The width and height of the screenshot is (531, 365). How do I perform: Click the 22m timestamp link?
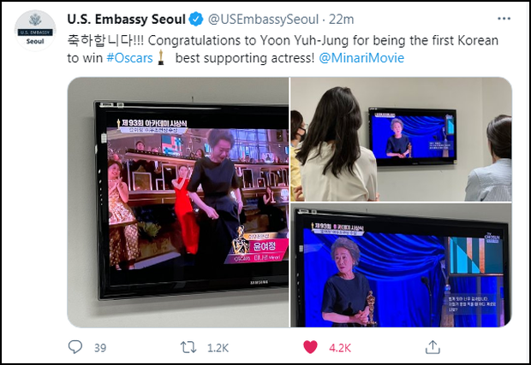[x=342, y=20]
